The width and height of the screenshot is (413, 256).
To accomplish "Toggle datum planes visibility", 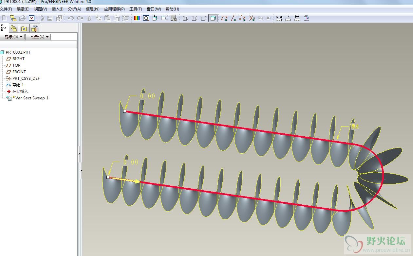I will (x=224, y=18).
